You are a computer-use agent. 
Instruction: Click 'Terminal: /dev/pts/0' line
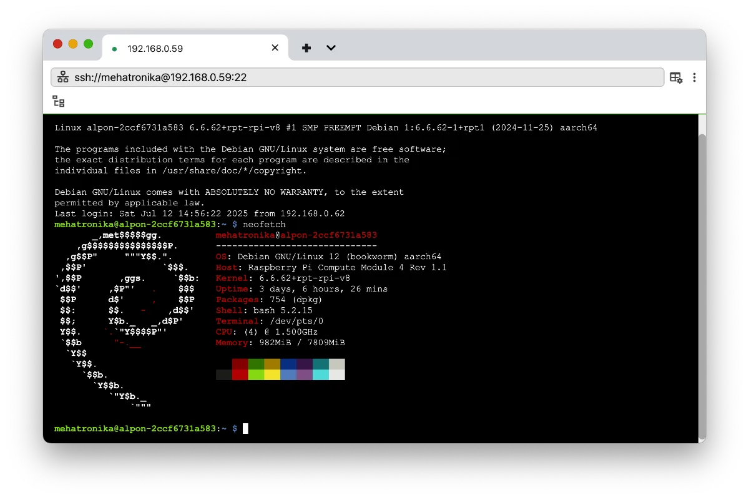point(269,321)
